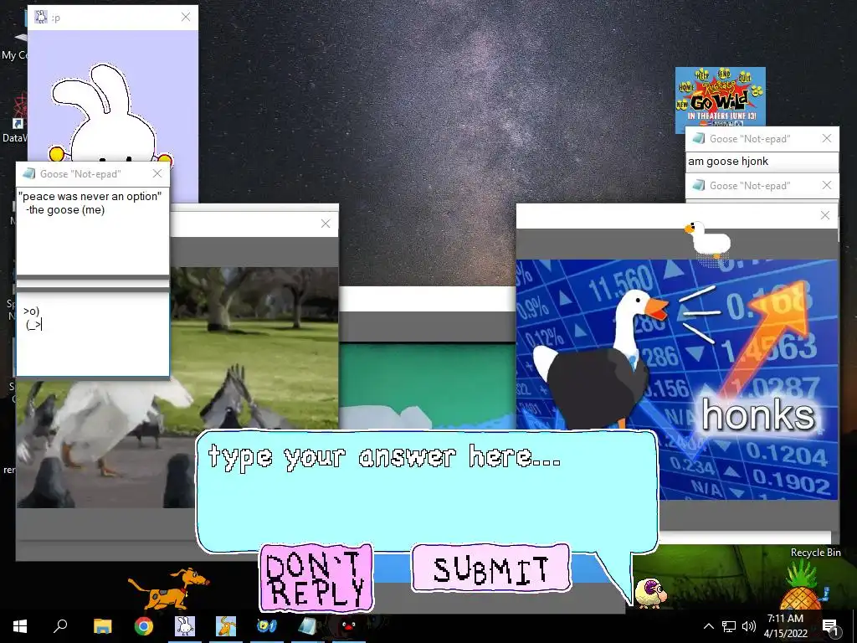Select the orange dog taskbar app
Viewport: 857px width, 643px height.
pyautogui.click(x=226, y=626)
